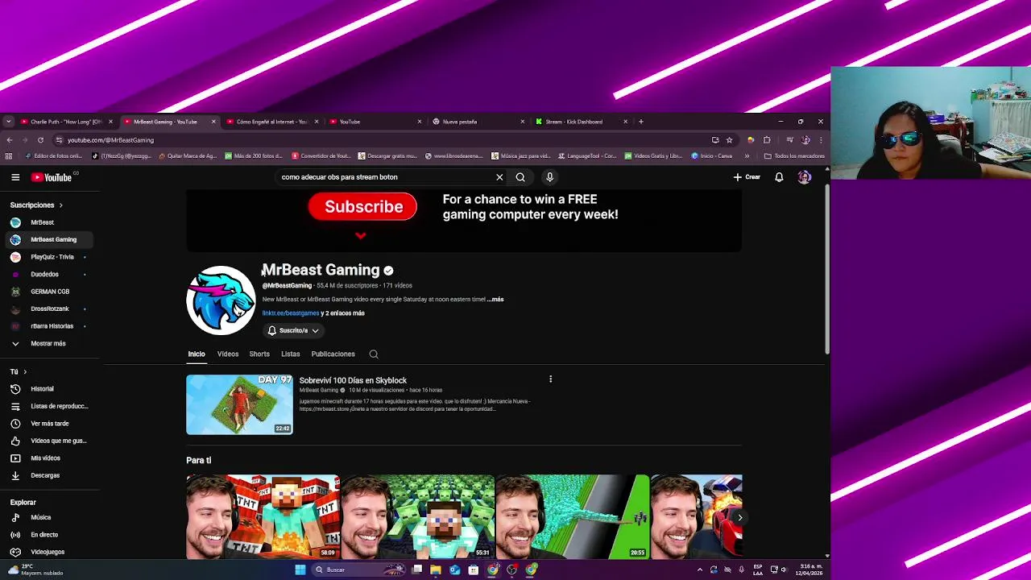Open File Explorer from the taskbar

point(435,570)
